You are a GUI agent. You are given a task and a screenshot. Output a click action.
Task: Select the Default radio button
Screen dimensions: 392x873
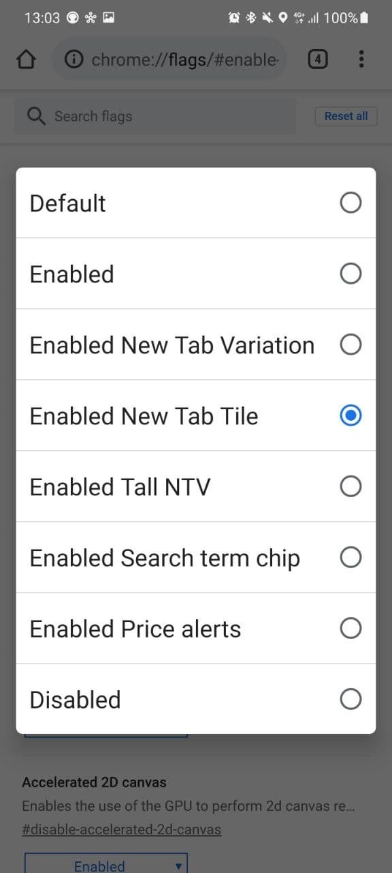[x=350, y=203]
